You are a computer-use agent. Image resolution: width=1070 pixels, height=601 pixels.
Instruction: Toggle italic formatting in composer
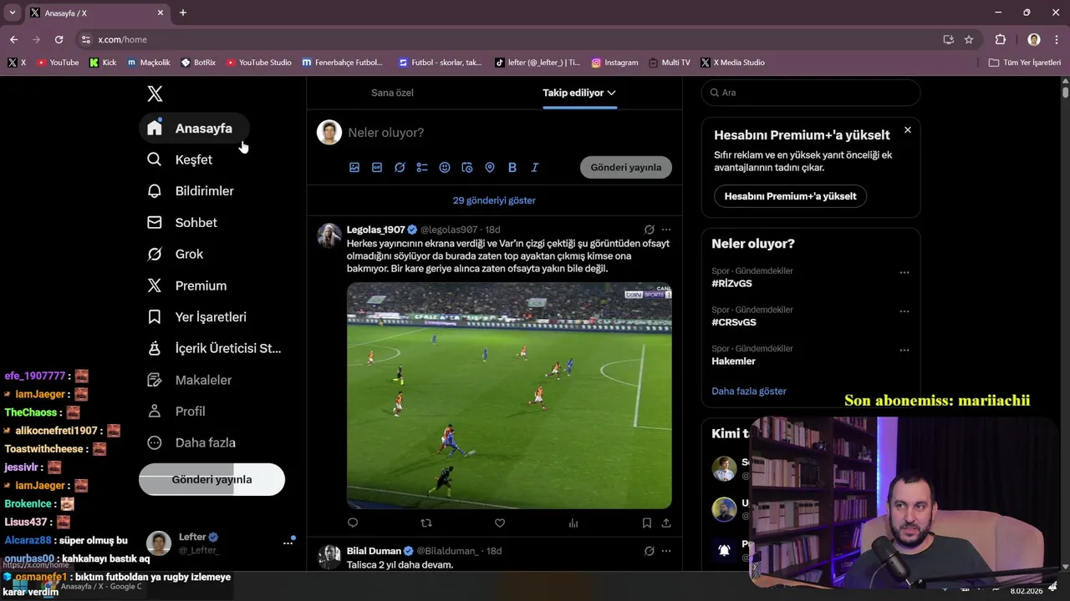click(x=535, y=168)
